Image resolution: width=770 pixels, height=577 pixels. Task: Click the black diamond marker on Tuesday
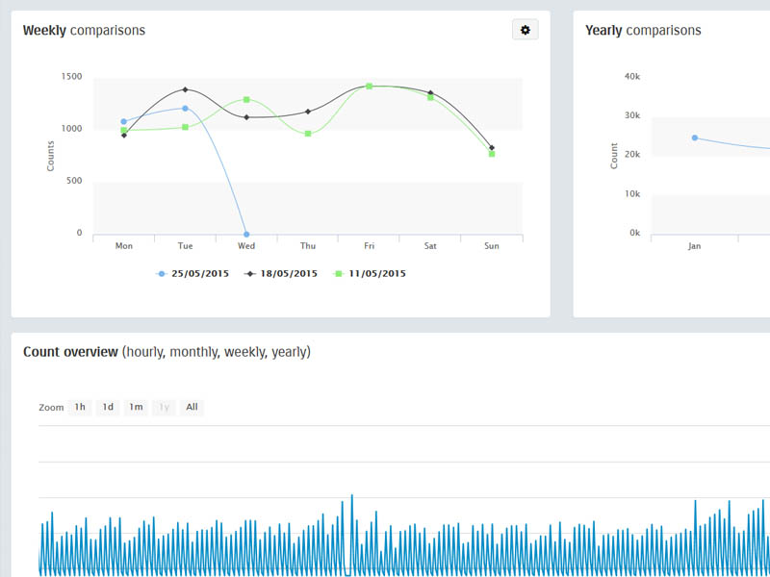pos(185,90)
